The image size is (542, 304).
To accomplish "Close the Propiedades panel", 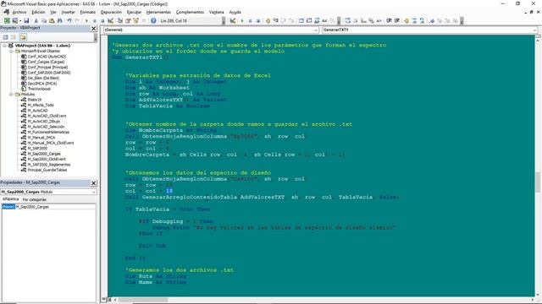I will coord(94,183).
